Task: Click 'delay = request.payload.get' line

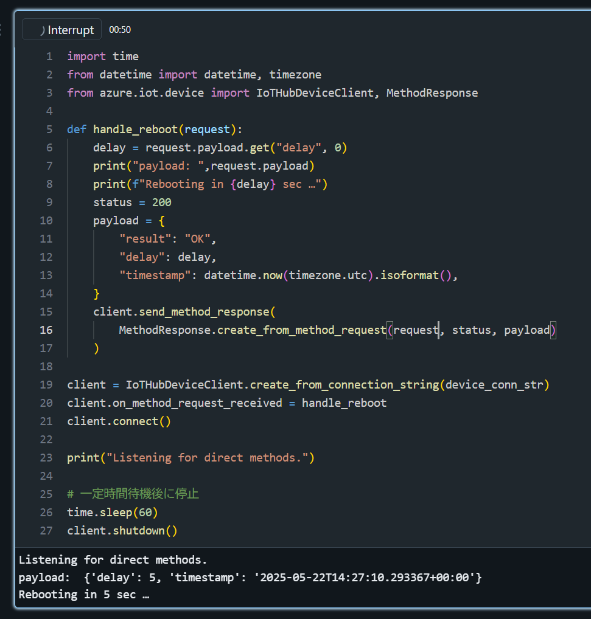Action: click(x=220, y=148)
